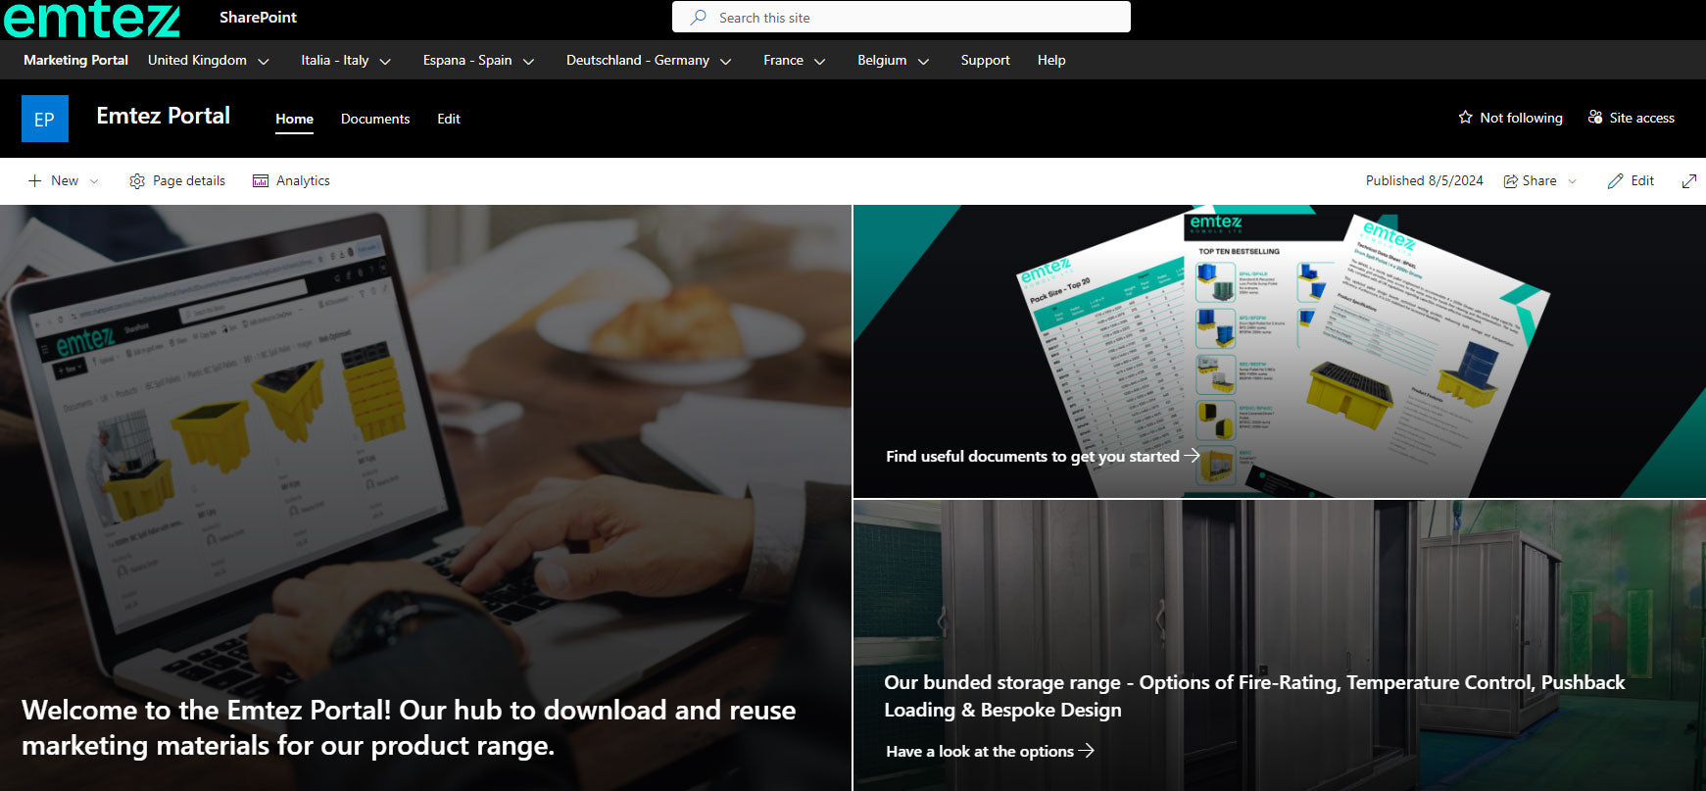This screenshot has width=1706, height=791.
Task: Open the bunded storage range hero tile
Action: pyautogui.click(x=1280, y=645)
